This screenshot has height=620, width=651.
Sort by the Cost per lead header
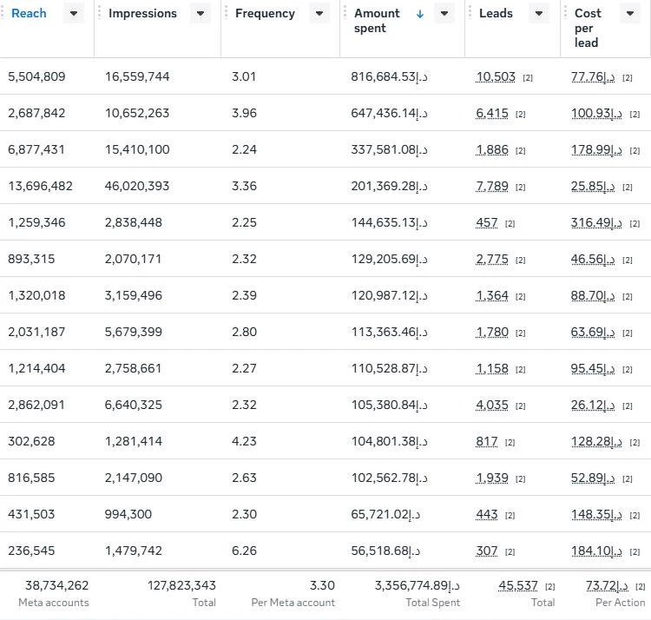click(588, 28)
